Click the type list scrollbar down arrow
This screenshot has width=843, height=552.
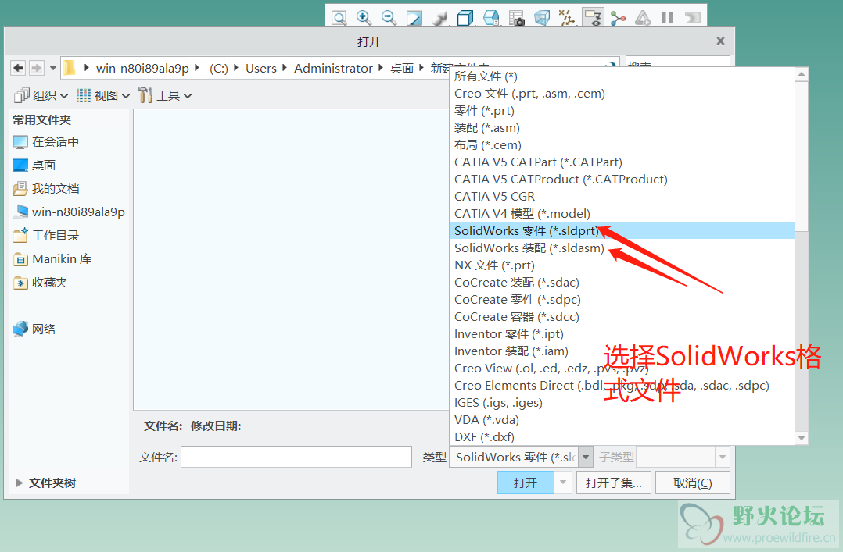click(801, 438)
